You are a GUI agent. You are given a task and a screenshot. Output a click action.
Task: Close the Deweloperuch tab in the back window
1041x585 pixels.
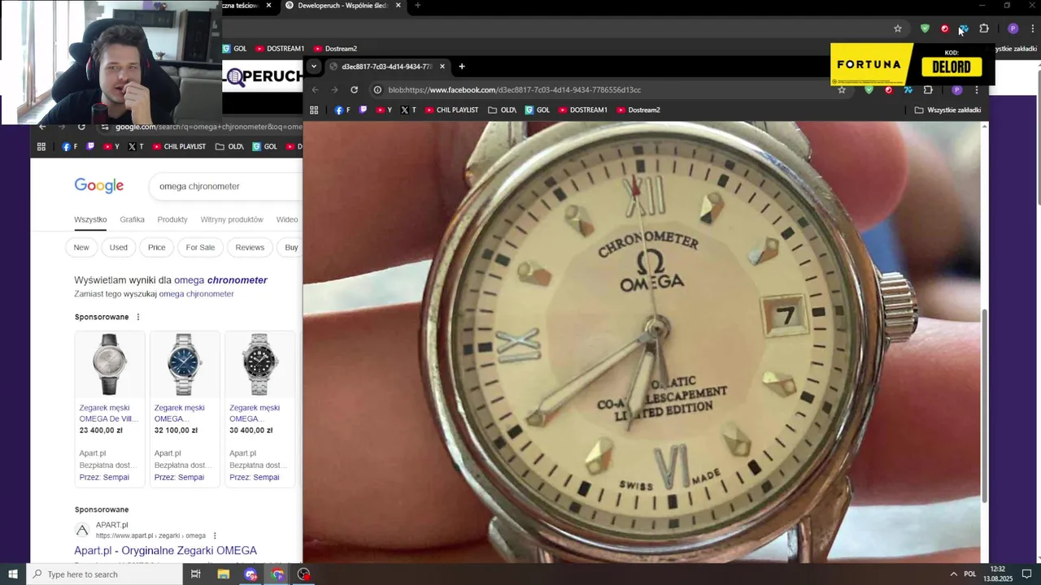398,6
